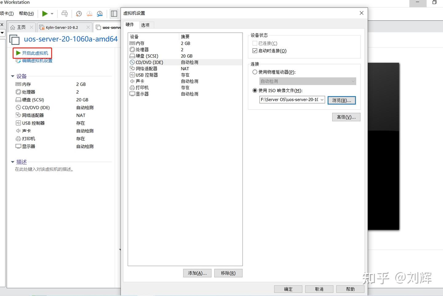This screenshot has width=443, height=296.
Task: Select the 内存 device in hardware list
Action: (139, 43)
